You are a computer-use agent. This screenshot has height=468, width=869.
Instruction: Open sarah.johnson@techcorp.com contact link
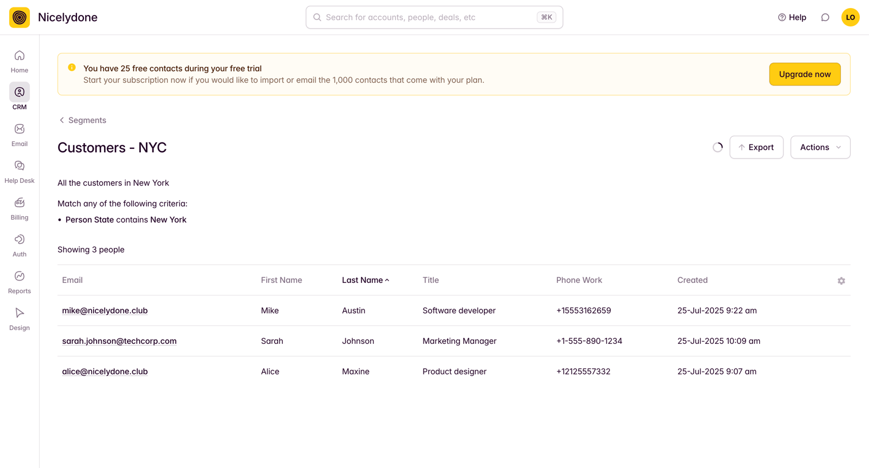[119, 341]
